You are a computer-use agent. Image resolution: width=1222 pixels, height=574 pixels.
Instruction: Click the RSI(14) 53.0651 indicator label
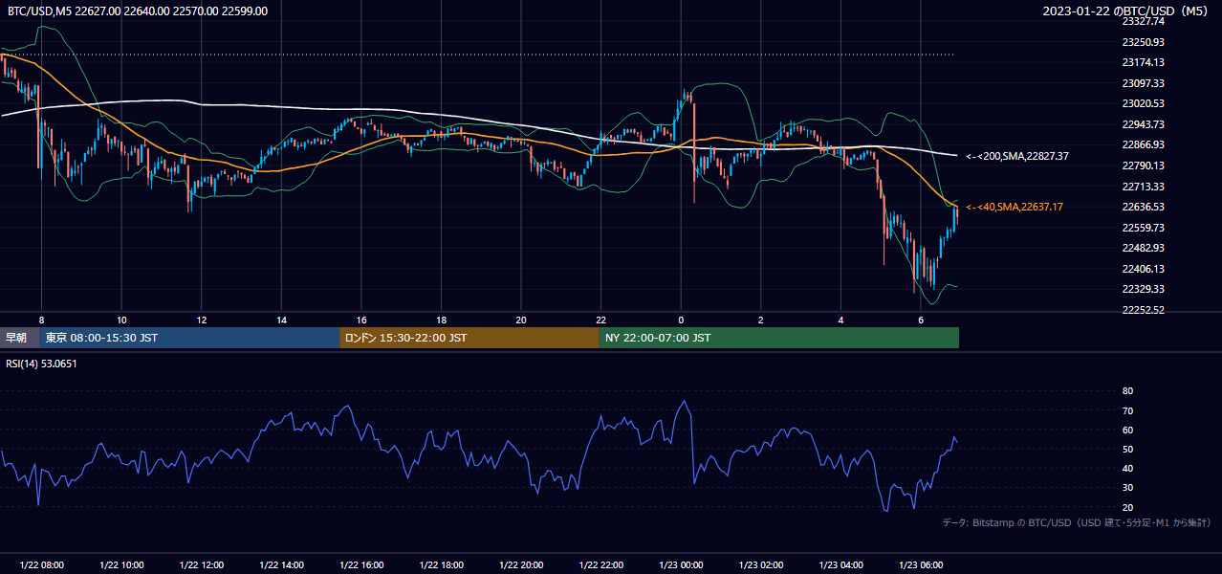tap(41, 364)
